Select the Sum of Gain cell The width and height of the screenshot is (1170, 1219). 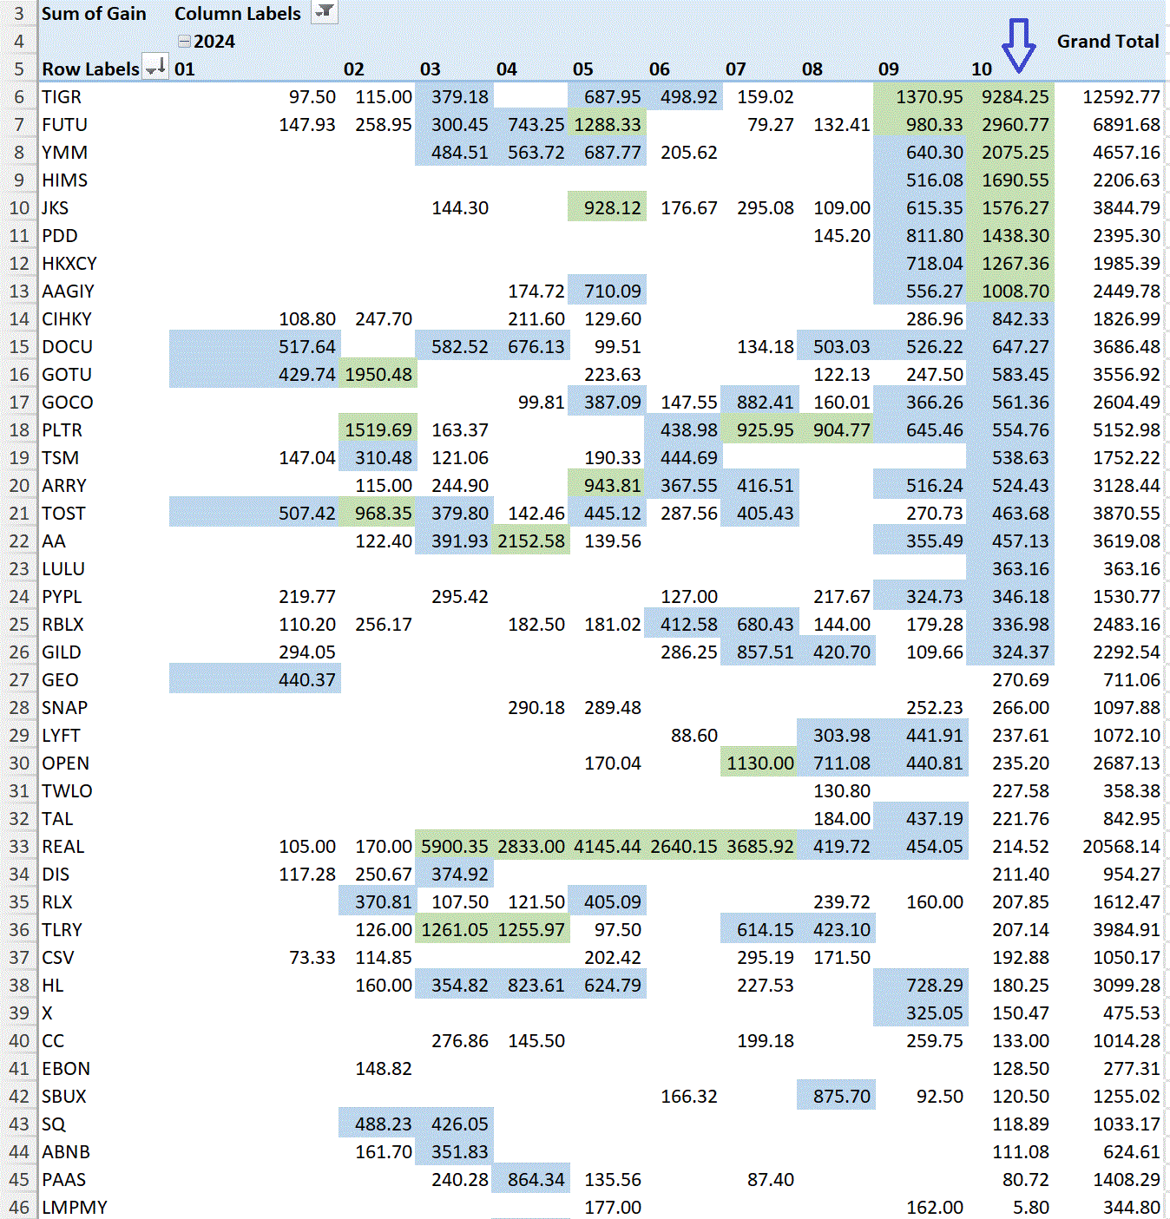click(94, 14)
